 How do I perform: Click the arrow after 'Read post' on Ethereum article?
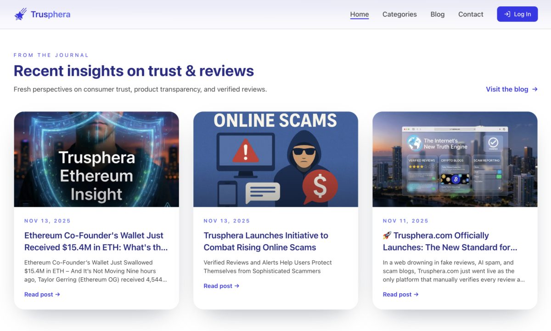(x=57, y=294)
